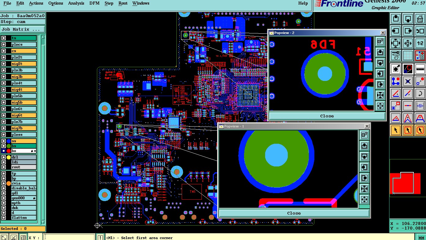The width and height of the screenshot is (426, 240).
Task: Click the 1:2 zoom ratio icon
Action: 420,43
